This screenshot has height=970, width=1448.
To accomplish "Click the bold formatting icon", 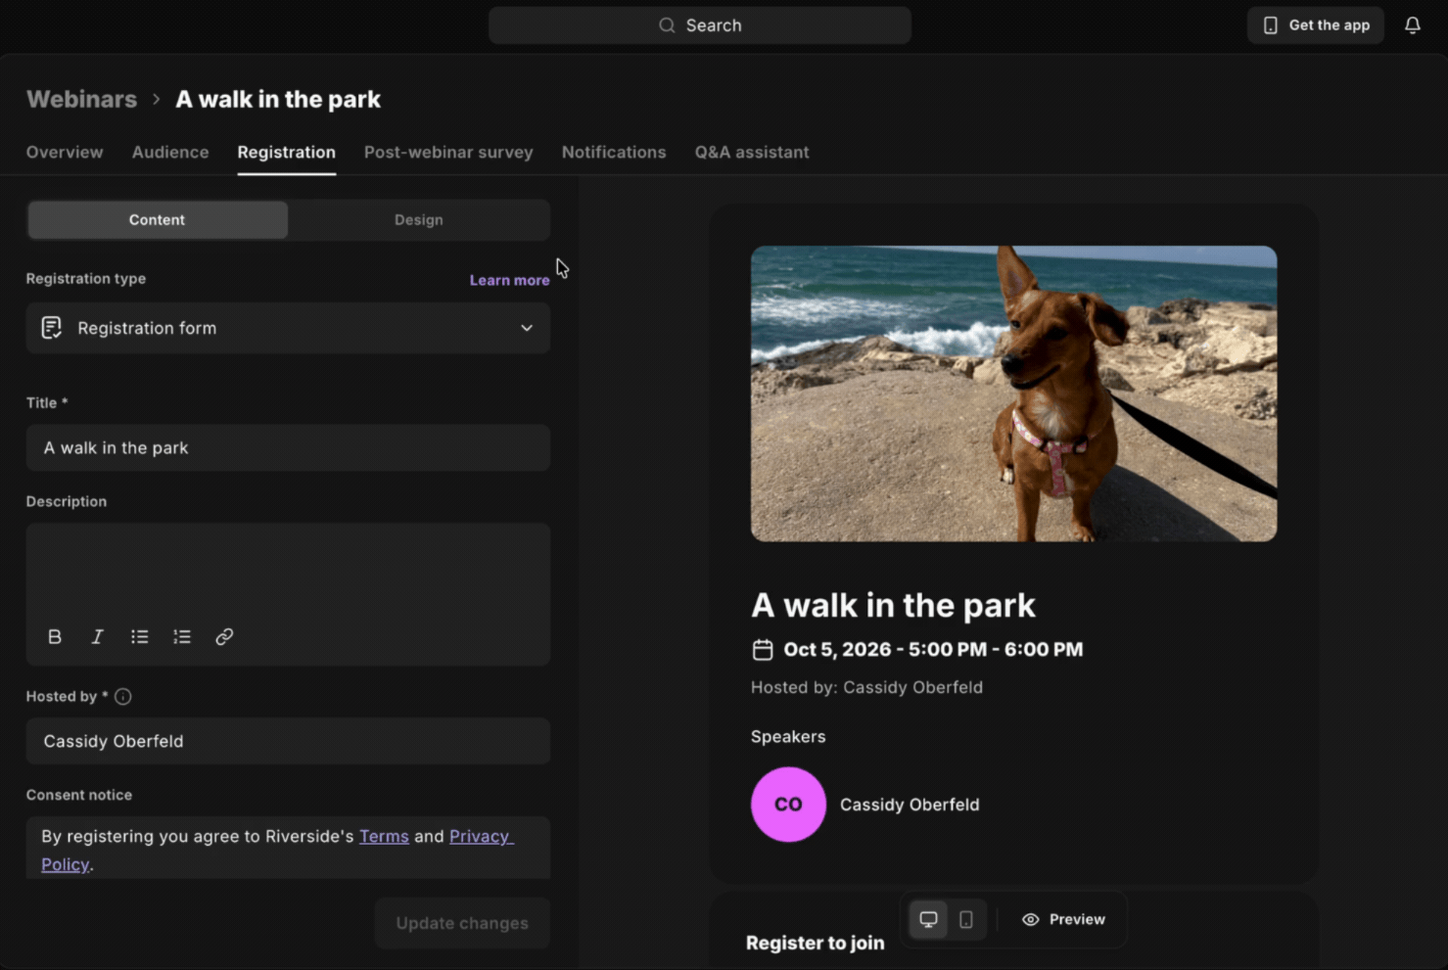I will coord(55,637).
